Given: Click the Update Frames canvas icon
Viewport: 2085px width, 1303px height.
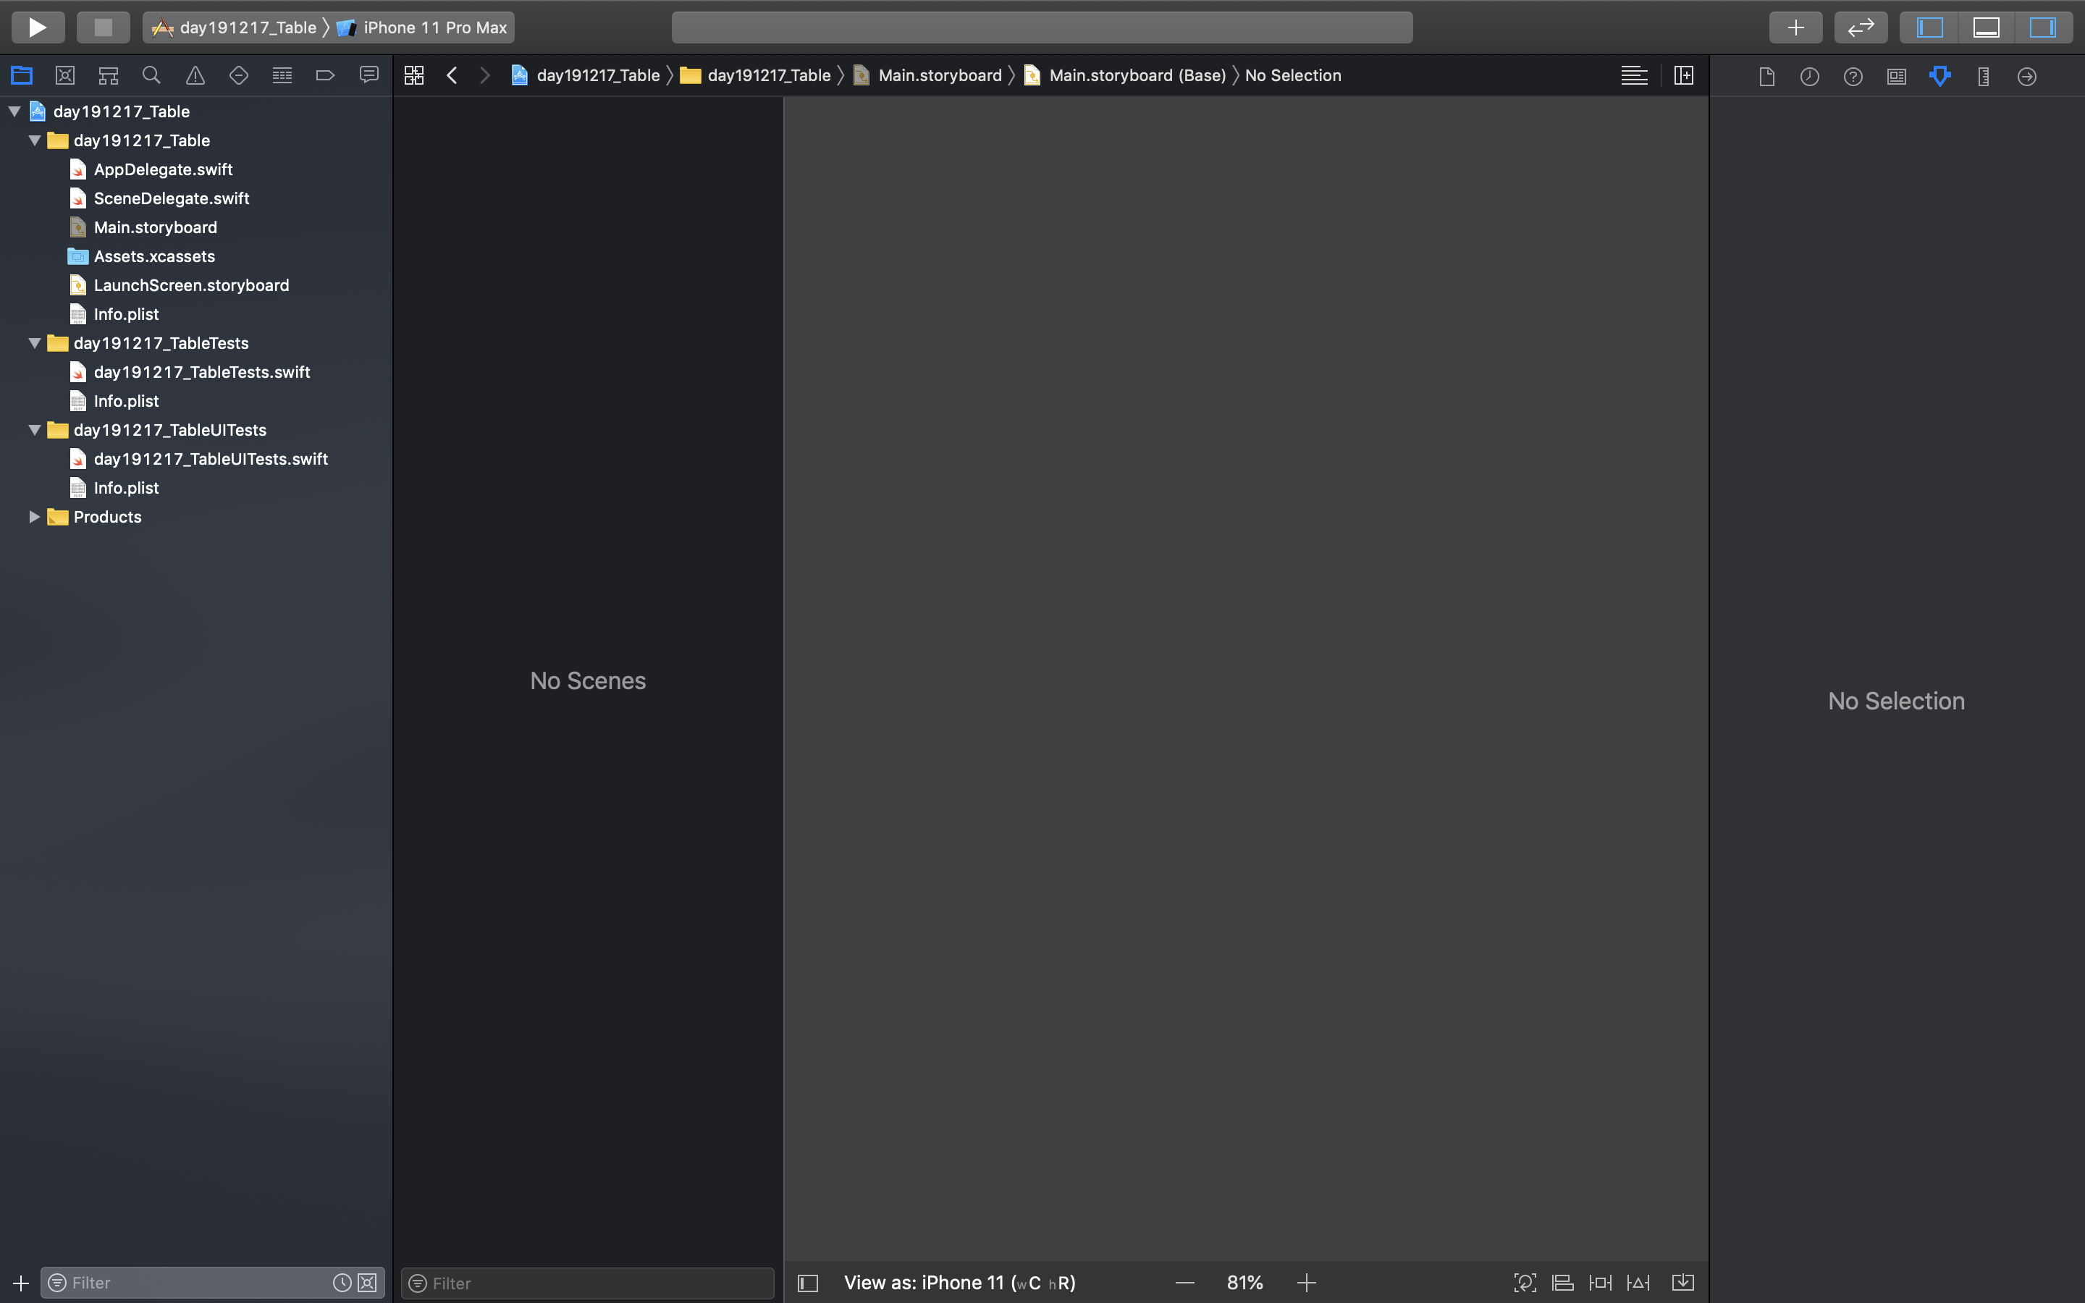Looking at the screenshot, I should click(x=1524, y=1282).
